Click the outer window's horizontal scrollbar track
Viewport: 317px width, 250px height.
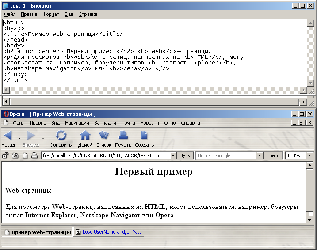tap(154, 102)
